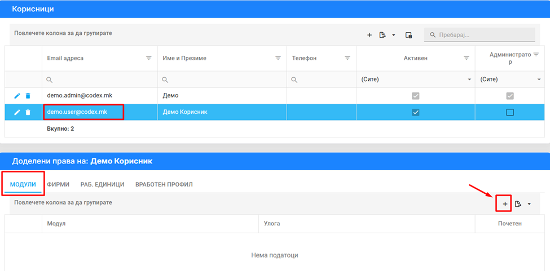Toggle the Администратор checkbox for Демо Корисник
The image size is (550, 271).
click(x=510, y=112)
